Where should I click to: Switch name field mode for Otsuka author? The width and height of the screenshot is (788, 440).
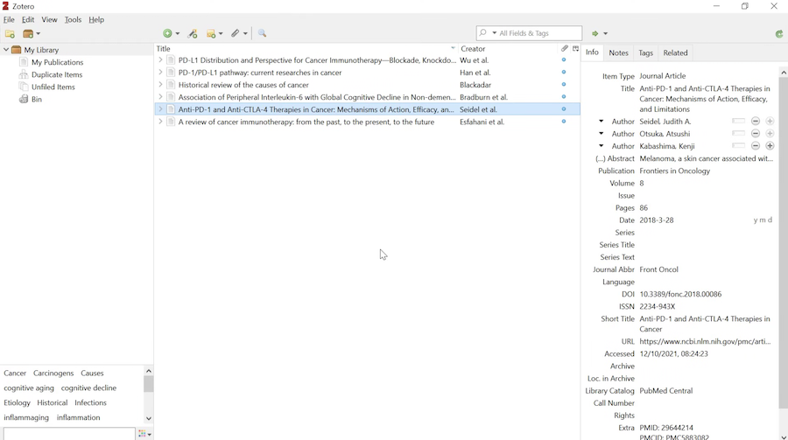coord(738,134)
